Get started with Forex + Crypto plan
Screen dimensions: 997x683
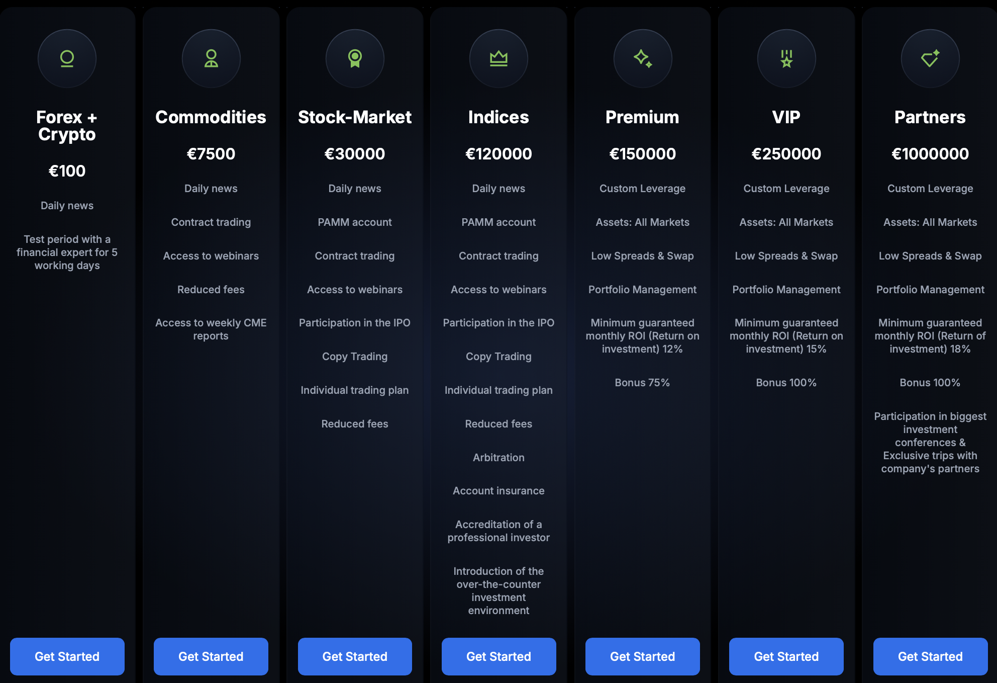click(67, 656)
